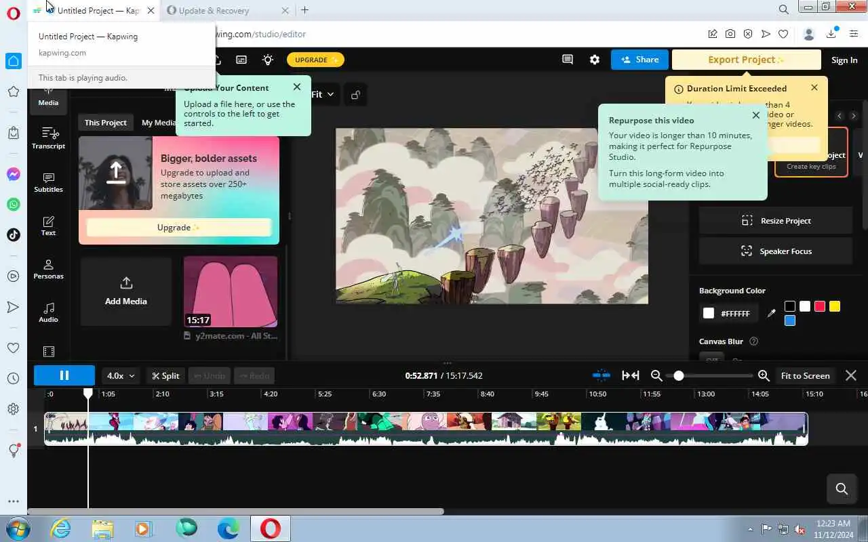Open the Subtitles tool
868x542 pixels.
coord(48,182)
